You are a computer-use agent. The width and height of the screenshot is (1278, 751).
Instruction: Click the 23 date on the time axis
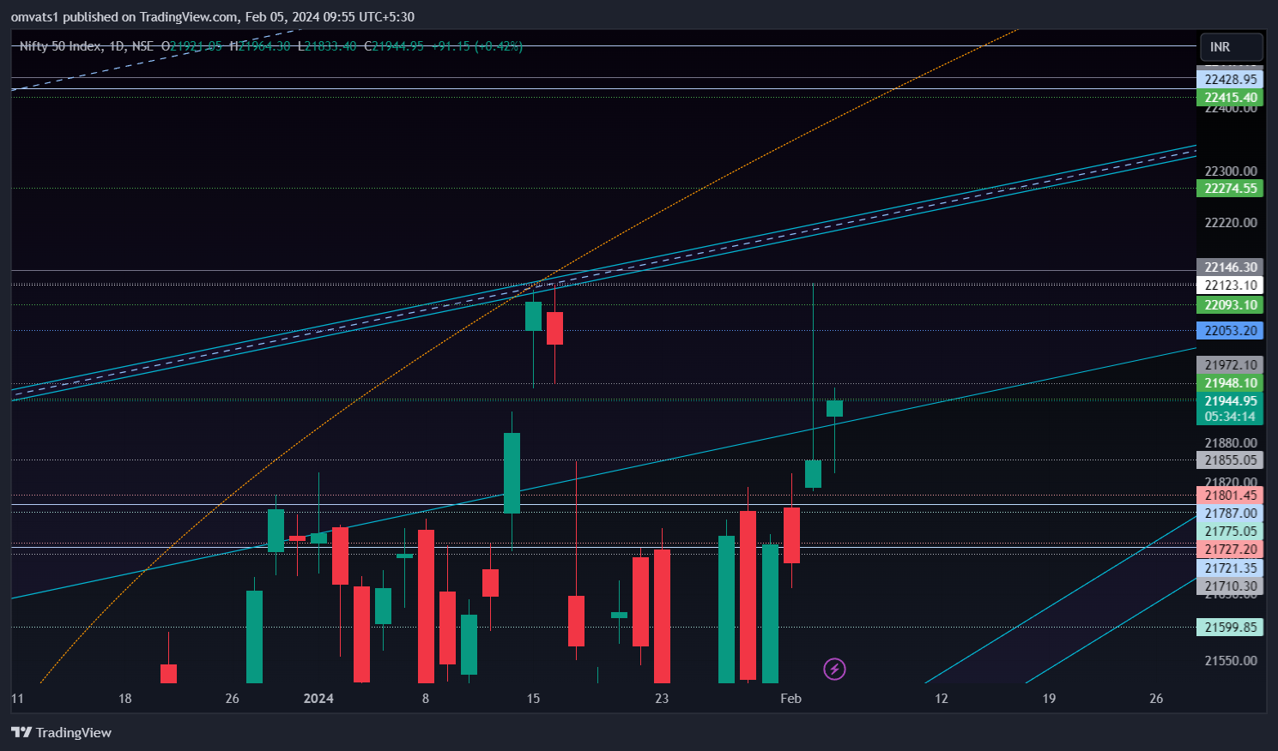pyautogui.click(x=662, y=699)
